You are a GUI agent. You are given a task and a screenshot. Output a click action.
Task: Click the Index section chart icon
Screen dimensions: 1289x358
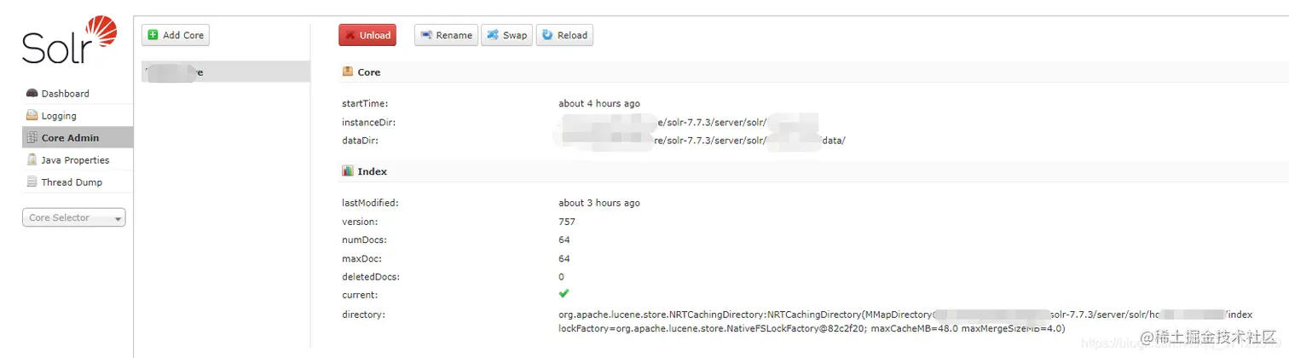tap(348, 171)
